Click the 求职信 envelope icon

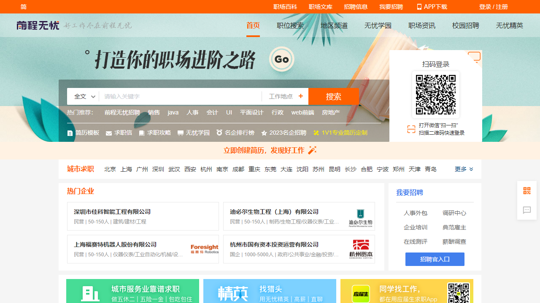point(108,133)
